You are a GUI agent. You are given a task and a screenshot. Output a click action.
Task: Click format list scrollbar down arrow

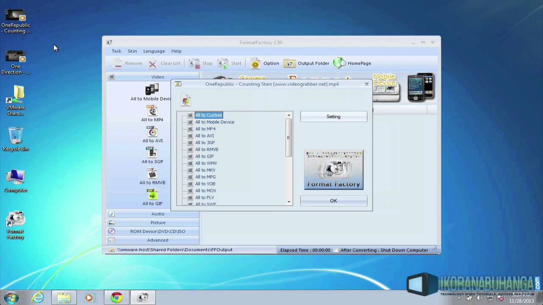click(289, 202)
